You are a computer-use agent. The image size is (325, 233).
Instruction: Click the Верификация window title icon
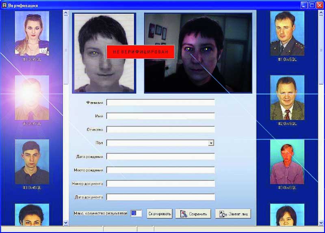[4, 5]
